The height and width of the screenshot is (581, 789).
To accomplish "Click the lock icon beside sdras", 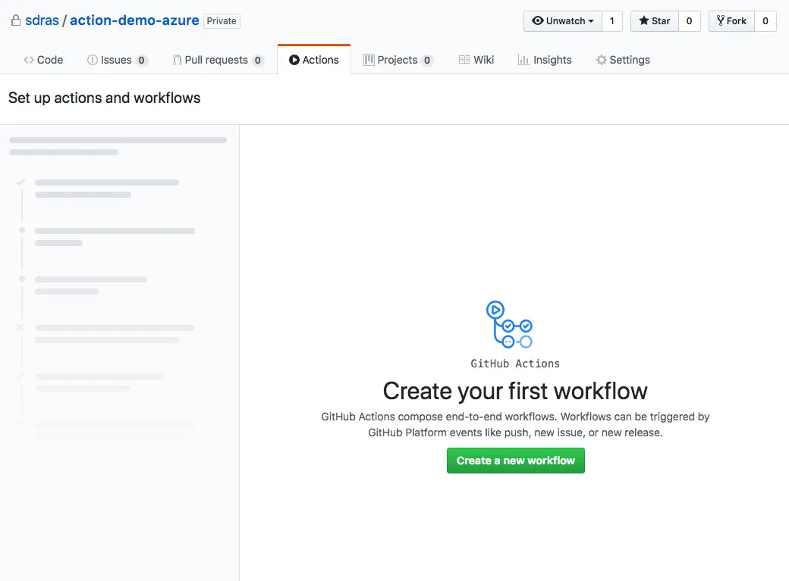I will (x=16, y=20).
